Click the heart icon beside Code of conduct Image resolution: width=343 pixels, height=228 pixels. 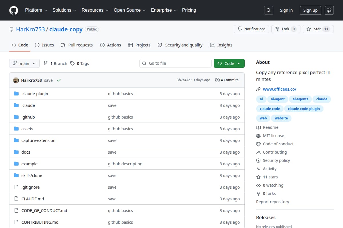point(258,144)
